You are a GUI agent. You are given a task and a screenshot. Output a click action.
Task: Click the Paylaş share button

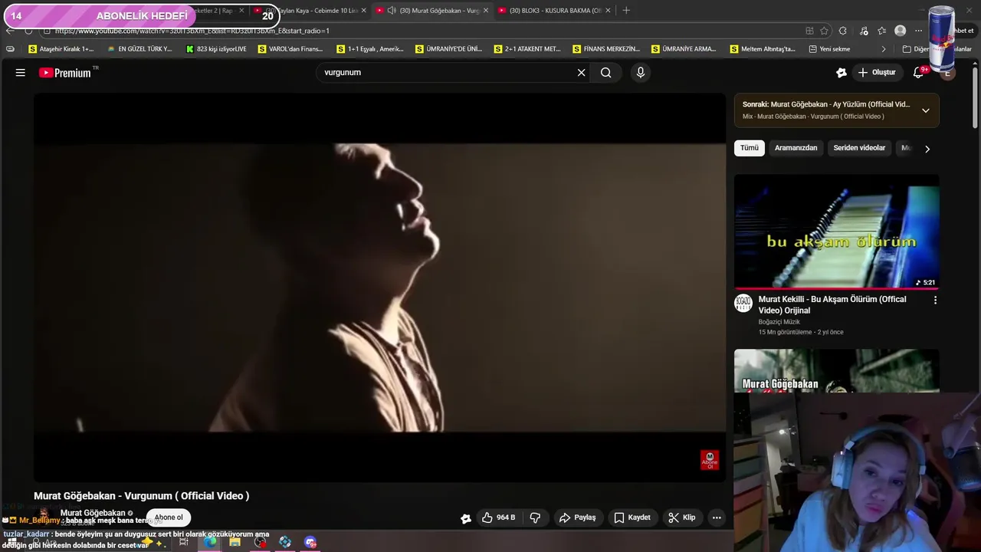(577, 517)
